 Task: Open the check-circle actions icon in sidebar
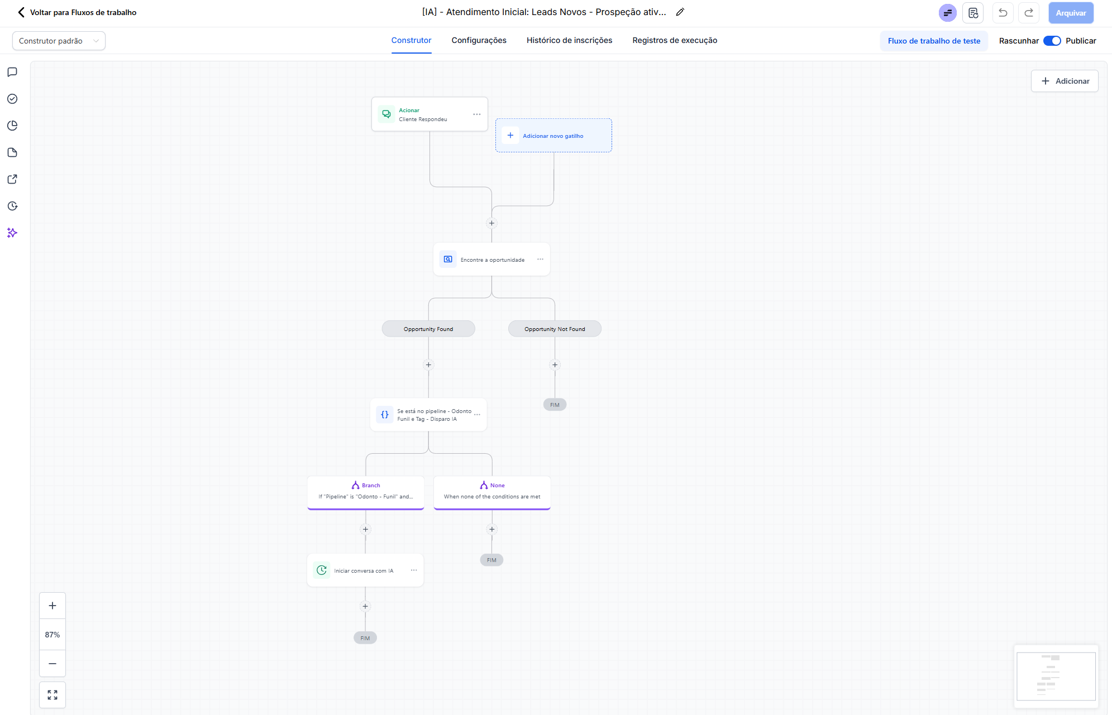coord(12,99)
